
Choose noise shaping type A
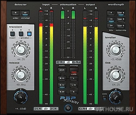click(121, 13)
